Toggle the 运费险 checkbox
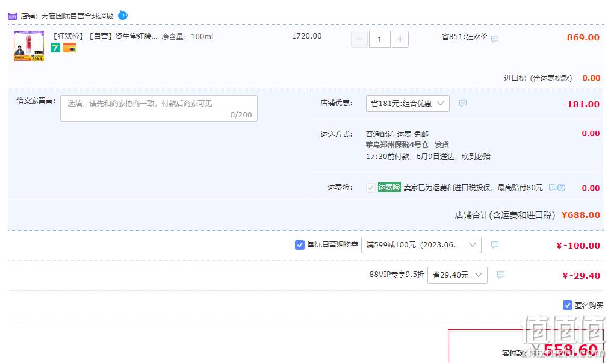 [x=371, y=188]
